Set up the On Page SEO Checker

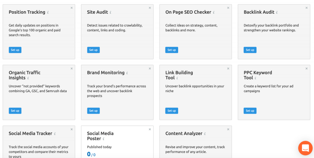tap(172, 50)
